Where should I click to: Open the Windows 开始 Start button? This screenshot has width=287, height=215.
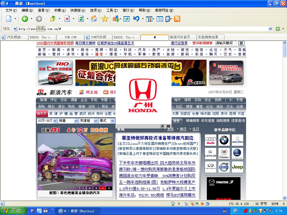13,211
